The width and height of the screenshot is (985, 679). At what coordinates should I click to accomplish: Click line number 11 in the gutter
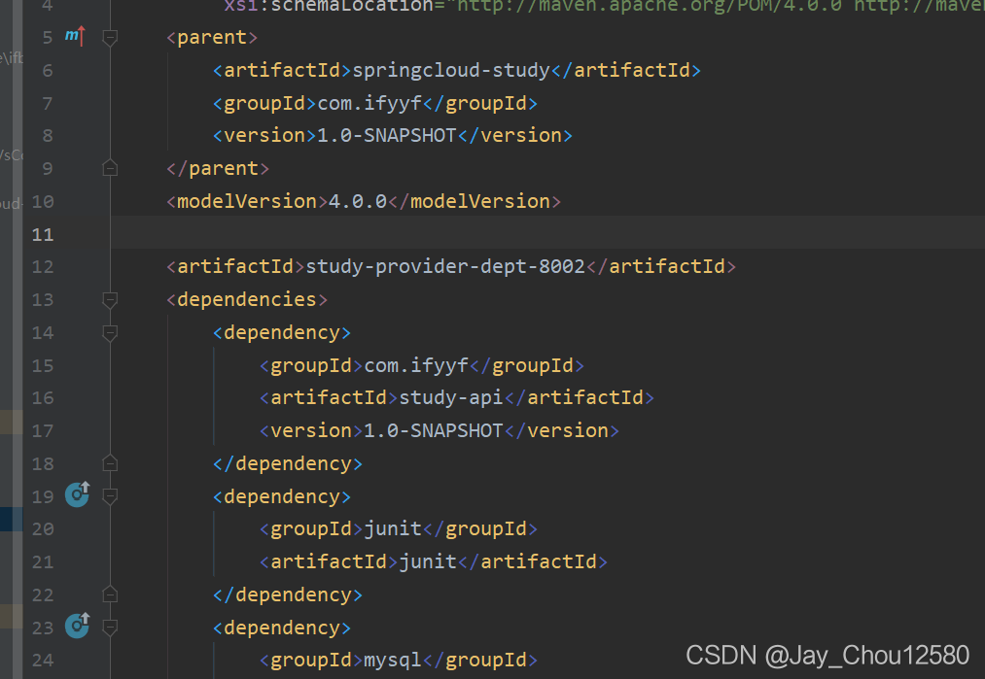(43, 235)
